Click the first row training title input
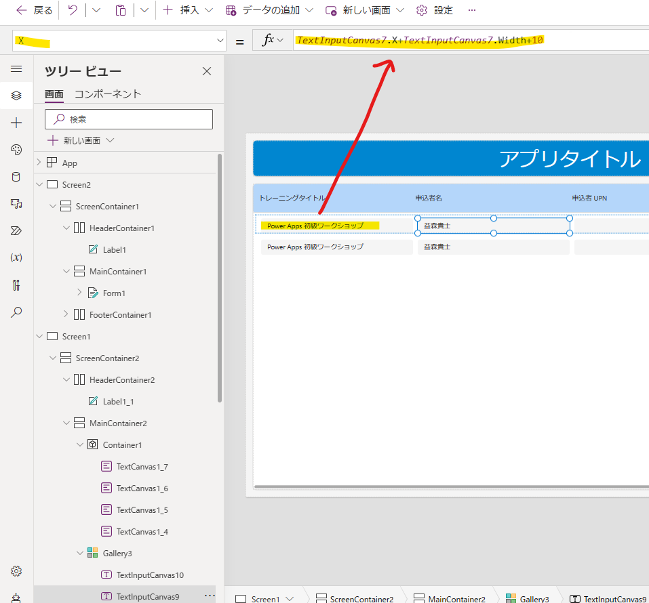 pos(336,226)
